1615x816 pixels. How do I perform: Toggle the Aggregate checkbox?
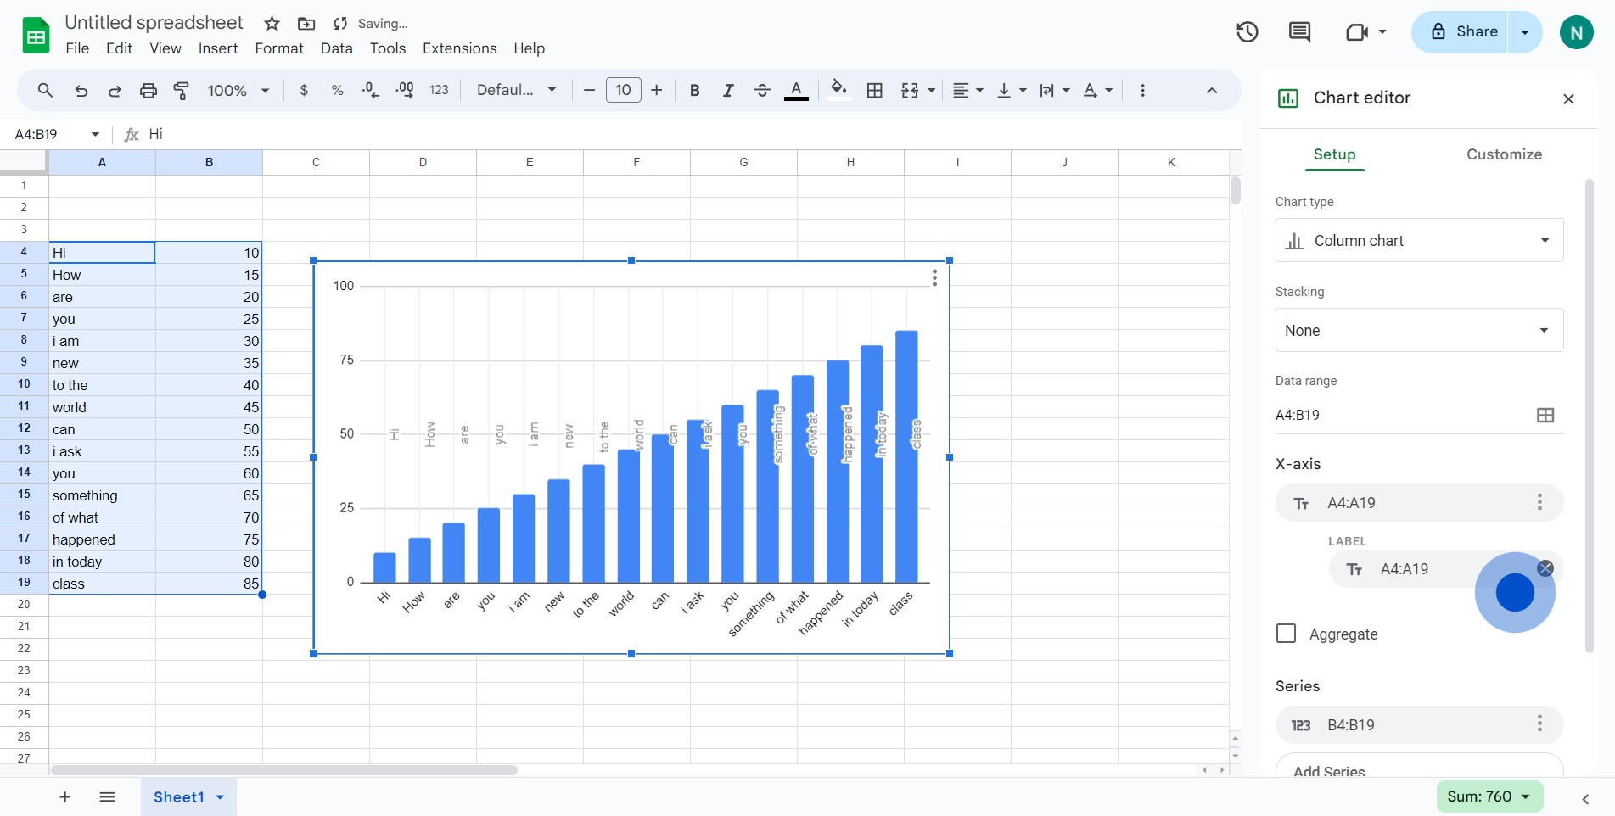tap(1286, 634)
